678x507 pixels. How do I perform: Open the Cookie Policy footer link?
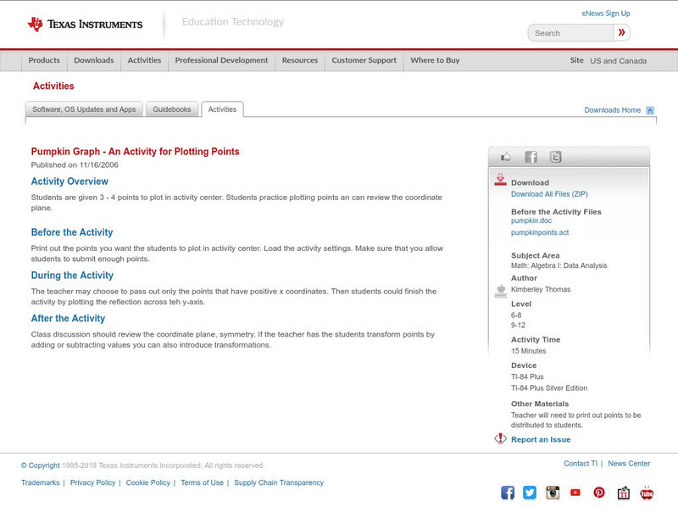click(147, 482)
